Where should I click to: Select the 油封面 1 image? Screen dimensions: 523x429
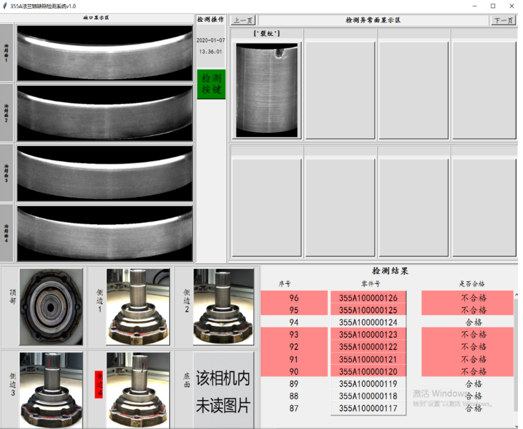pos(105,53)
